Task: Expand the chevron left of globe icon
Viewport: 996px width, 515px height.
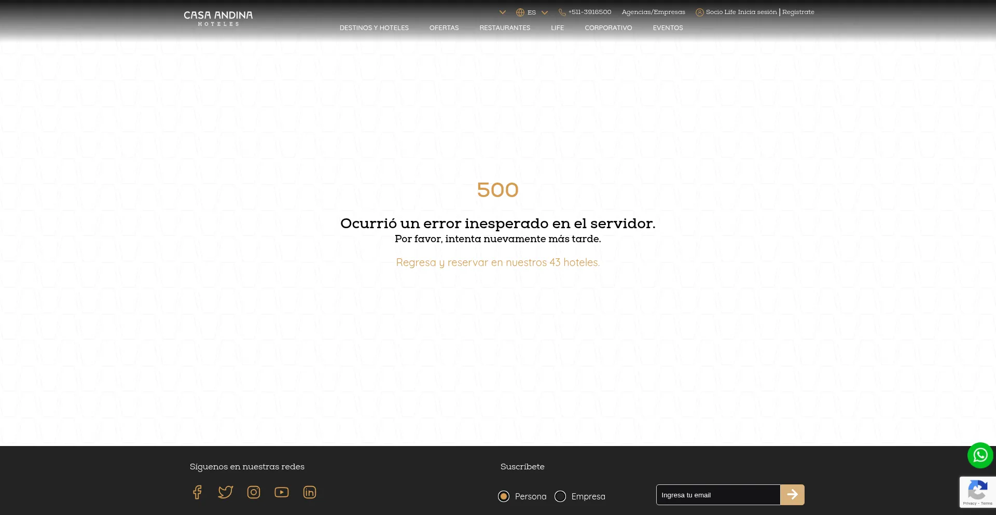Action: [x=502, y=12]
